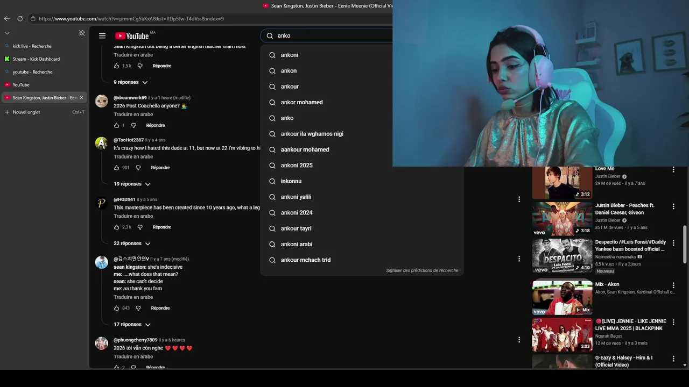The width and height of the screenshot is (689, 387).
Task: Reply to the @TooHot2387 comment
Action: pyautogui.click(x=160, y=168)
